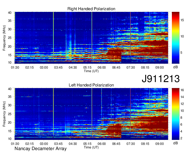
Task: Click "Frequency (MHz)" axis label of Left Handed plot
Action: (x=4, y=114)
